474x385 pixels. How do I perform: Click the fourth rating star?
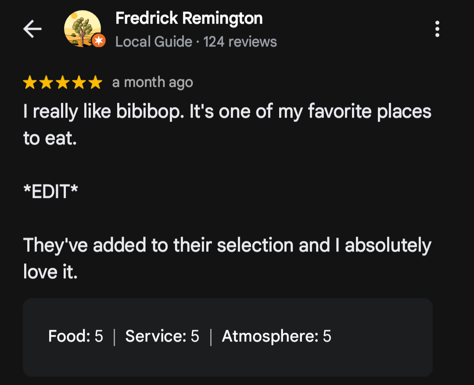tap(79, 83)
